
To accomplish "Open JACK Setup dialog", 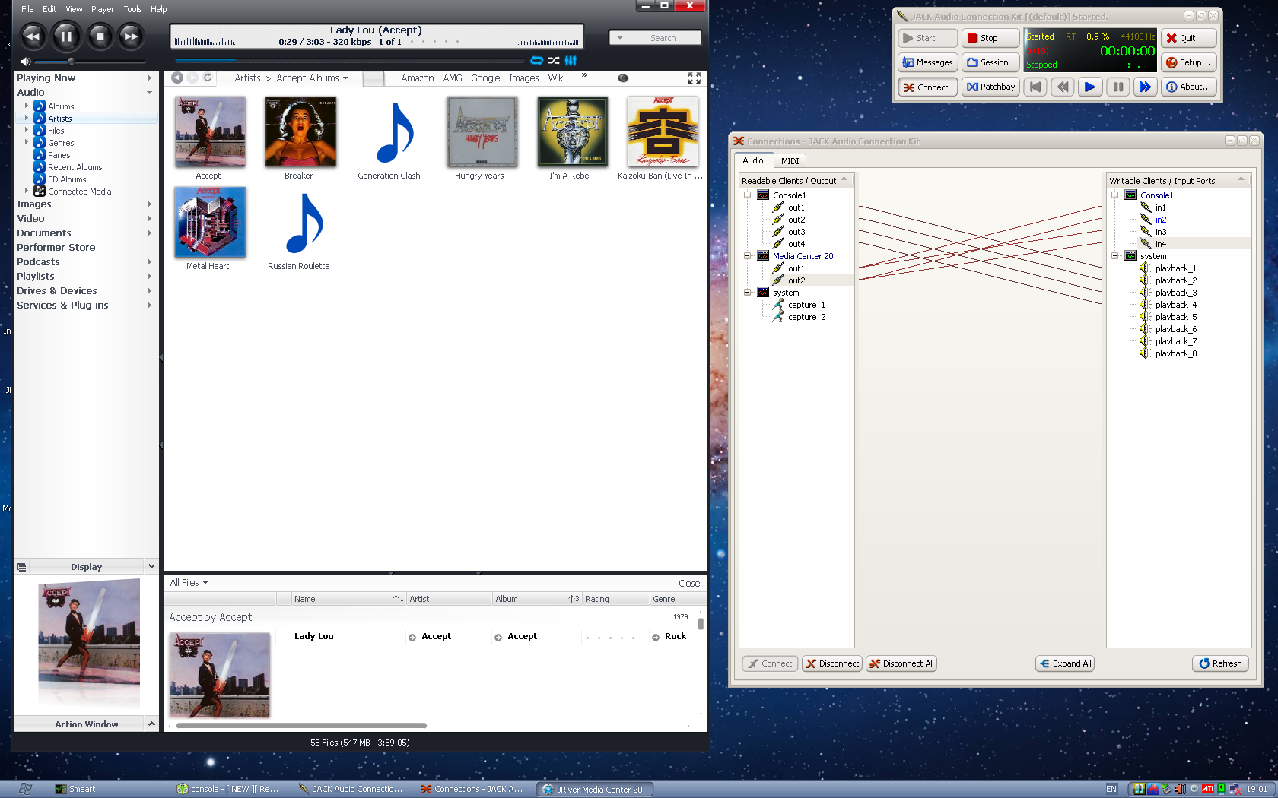I will point(1188,62).
